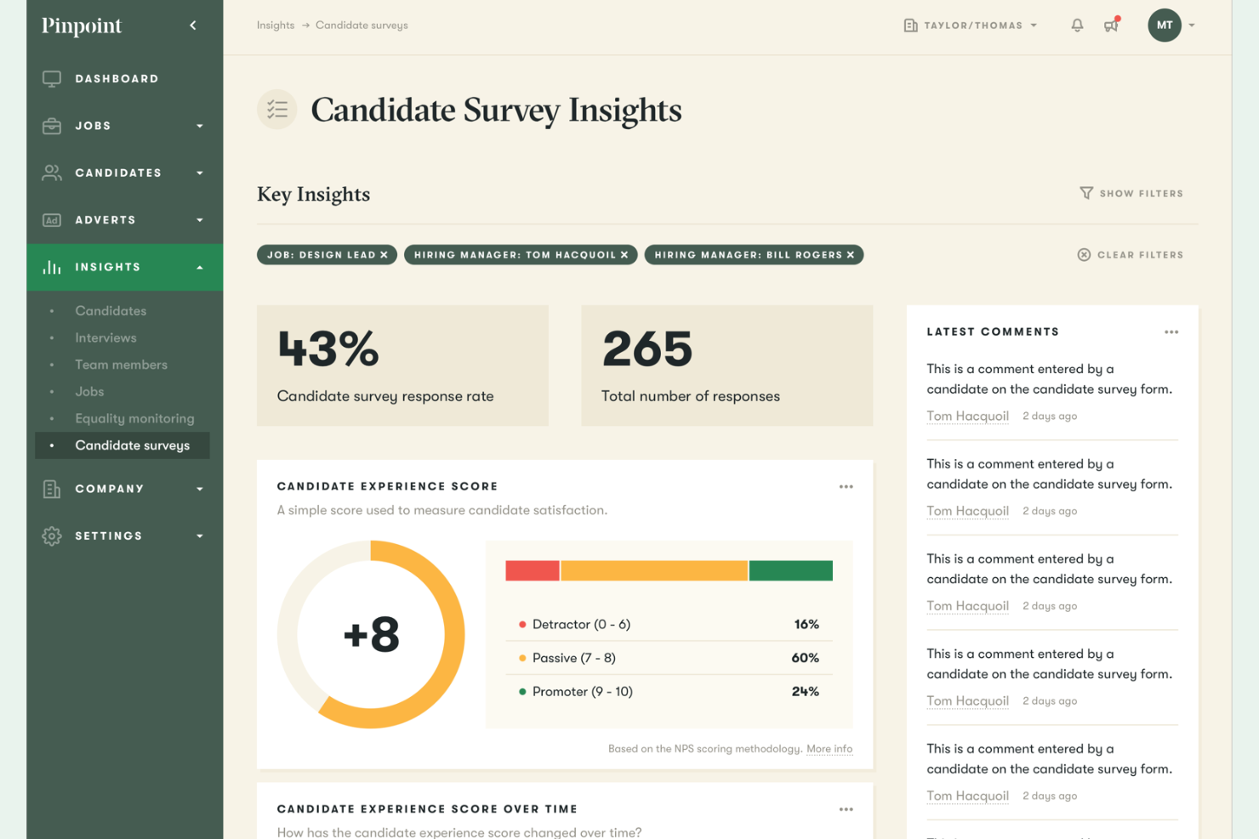The image size is (1259, 839).
Task: Click the Dashboard monitor icon
Action: (52, 79)
